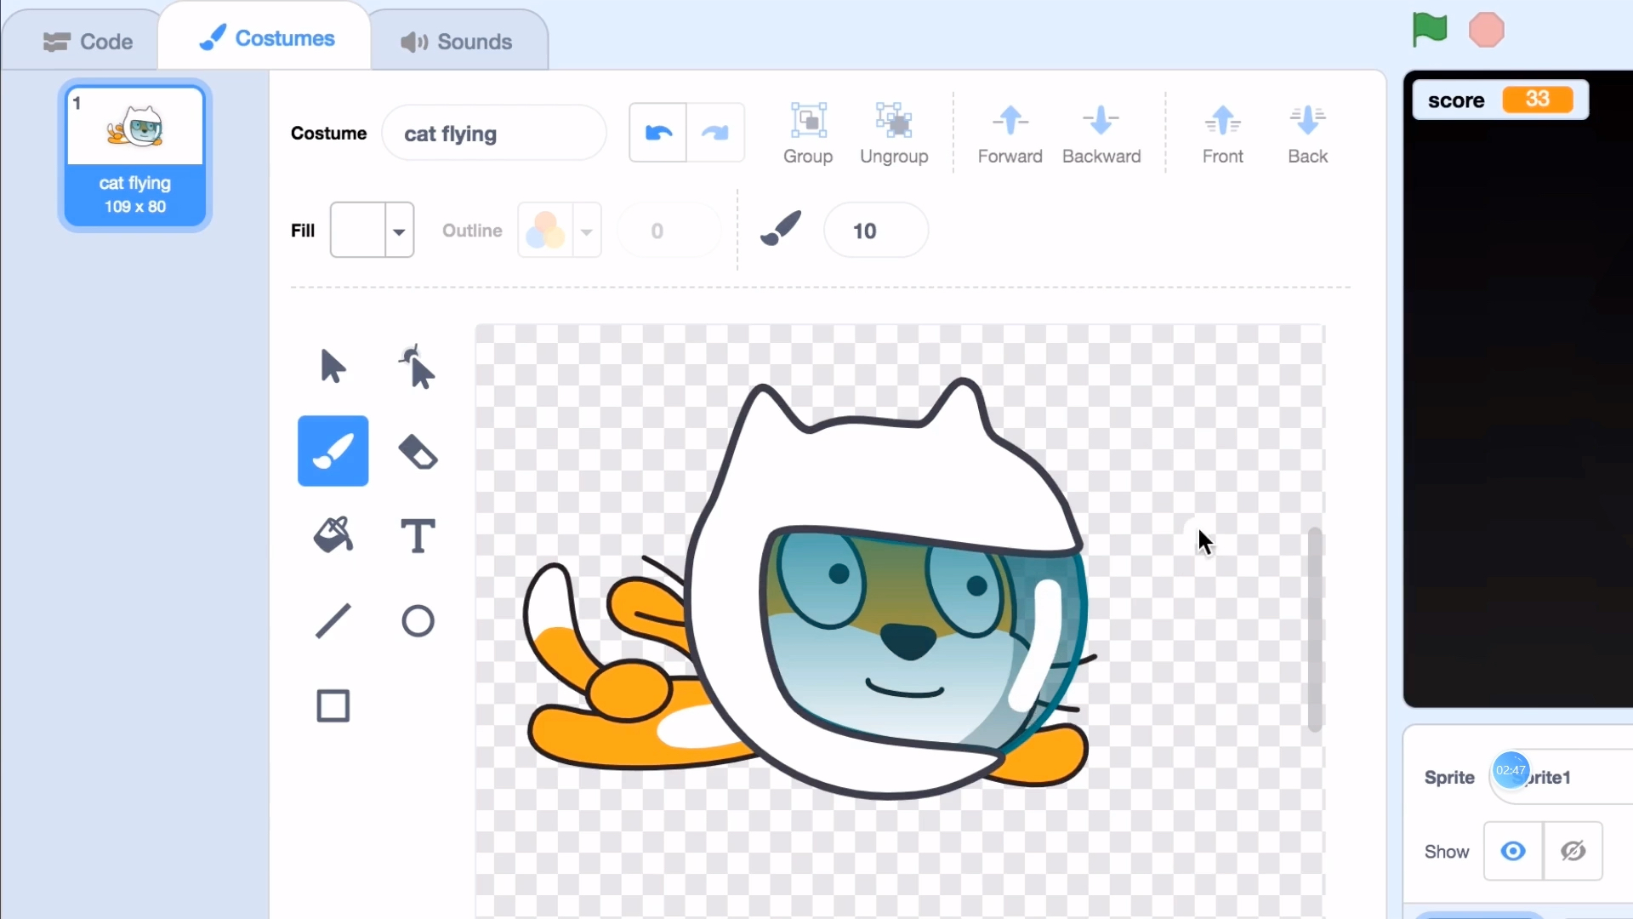Switch to the Eraser tool
Screen dimensions: 1633x919
click(418, 451)
